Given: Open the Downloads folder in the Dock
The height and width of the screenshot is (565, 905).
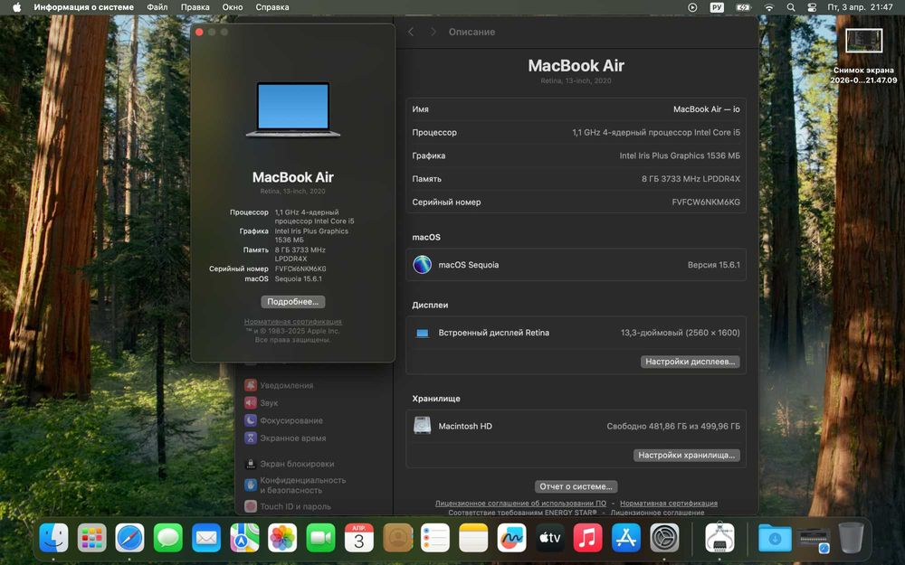Looking at the screenshot, I should (775, 539).
